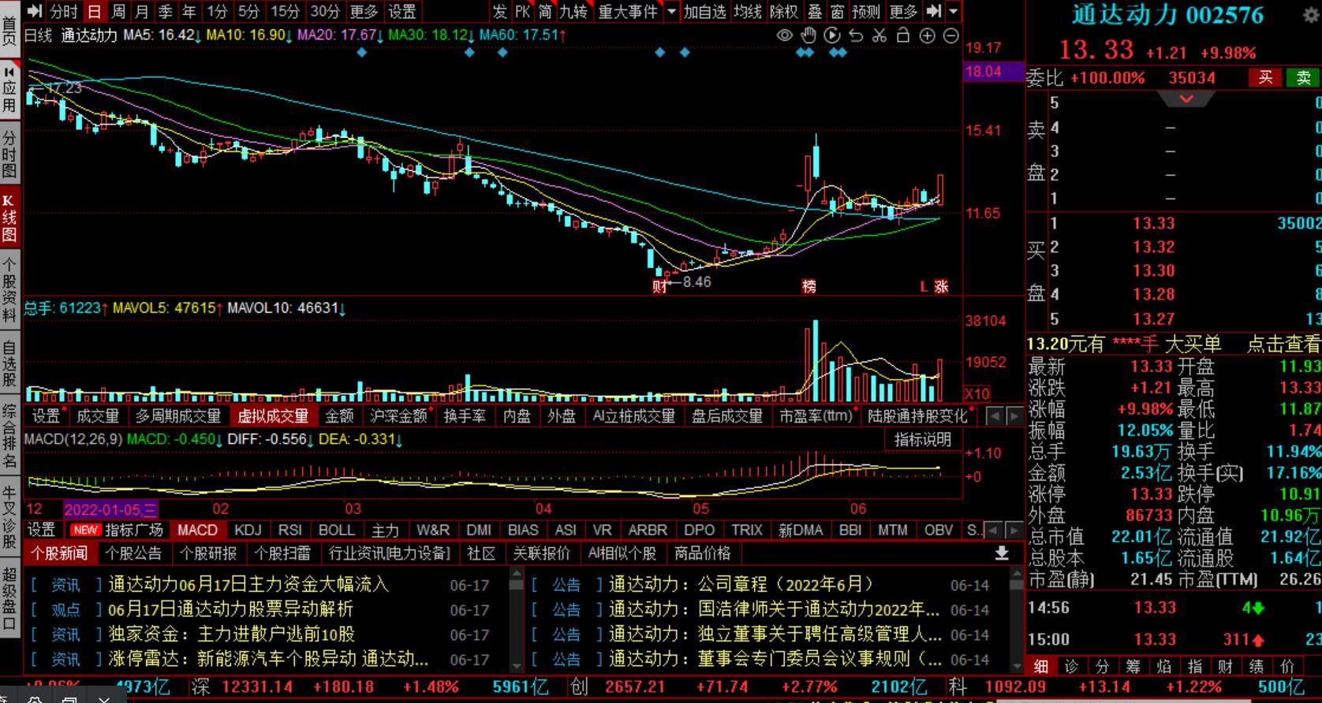Image resolution: width=1322 pixels, height=703 pixels.
Task: Click the news list vertical scrollbar
Action: 517,620
